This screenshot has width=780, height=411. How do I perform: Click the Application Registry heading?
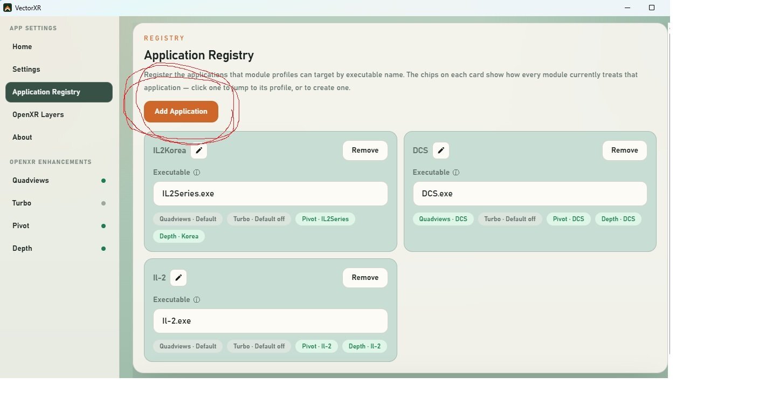199,55
